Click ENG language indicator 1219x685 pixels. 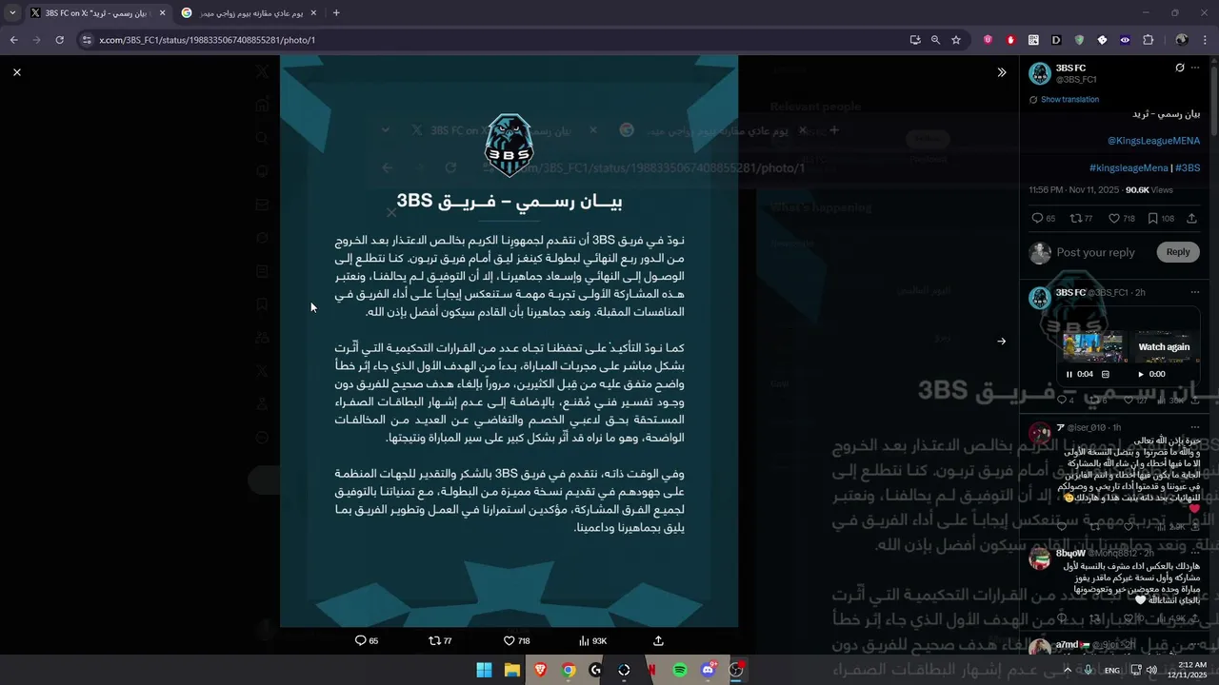point(1111,670)
